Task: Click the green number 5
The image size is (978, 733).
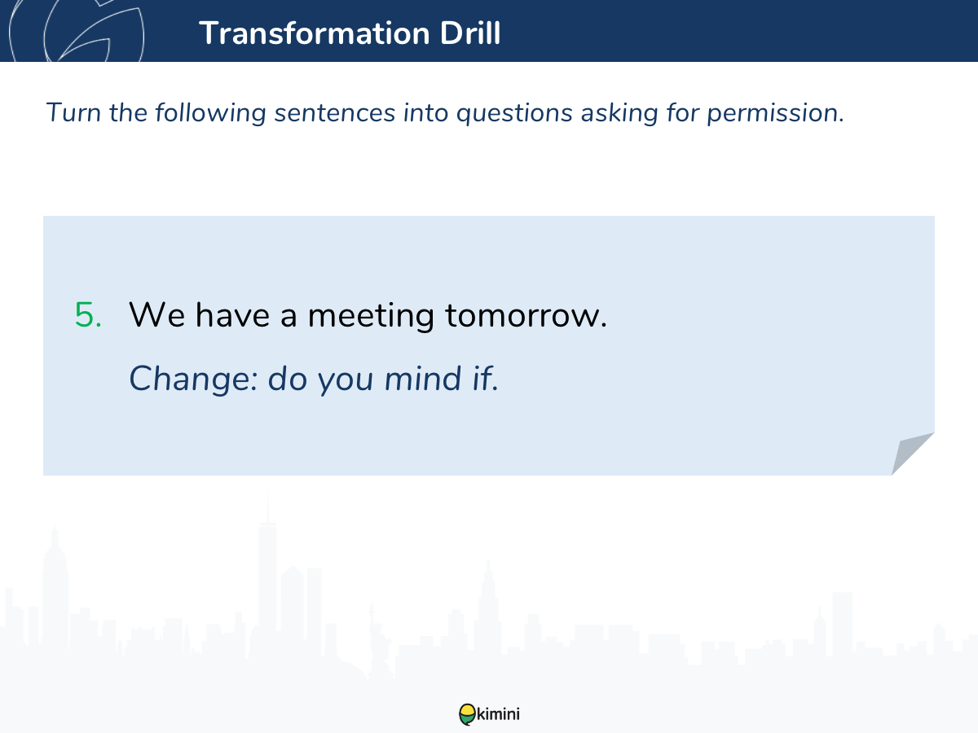Action: 88,315
